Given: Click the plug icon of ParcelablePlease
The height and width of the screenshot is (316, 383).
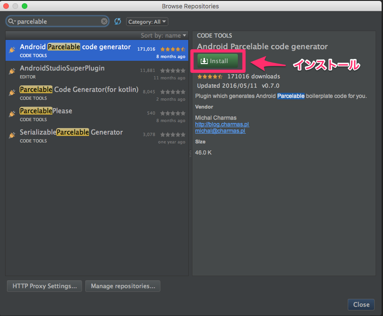Looking at the screenshot, I should [x=12, y=114].
